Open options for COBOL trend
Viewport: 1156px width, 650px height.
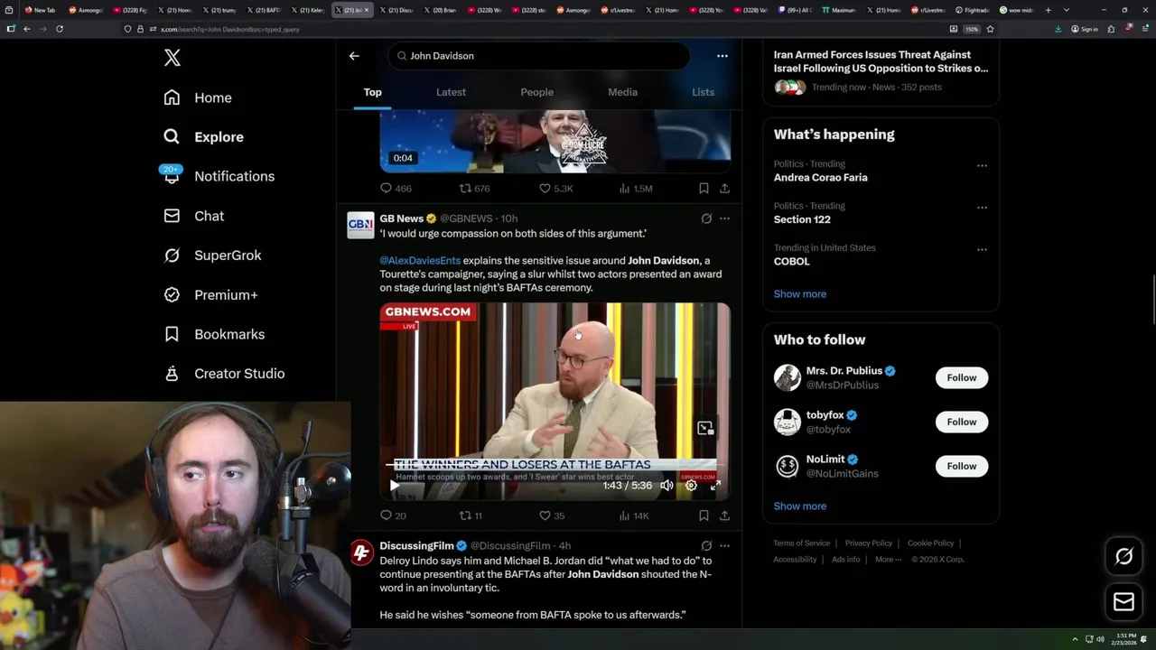click(x=982, y=249)
